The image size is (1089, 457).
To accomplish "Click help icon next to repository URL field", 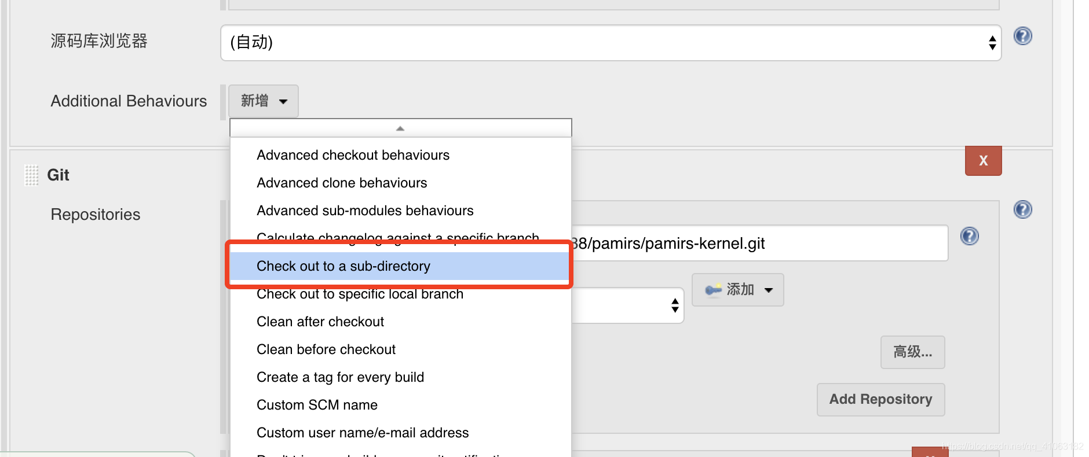I will pyautogui.click(x=969, y=236).
